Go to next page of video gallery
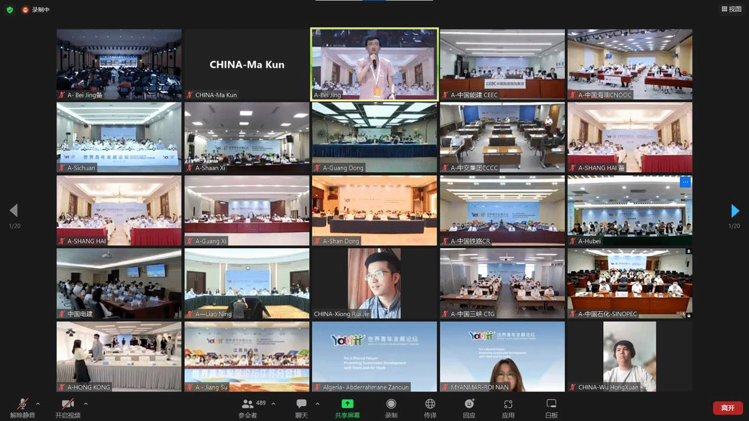Image resolution: width=749 pixels, height=421 pixels. 735,210
